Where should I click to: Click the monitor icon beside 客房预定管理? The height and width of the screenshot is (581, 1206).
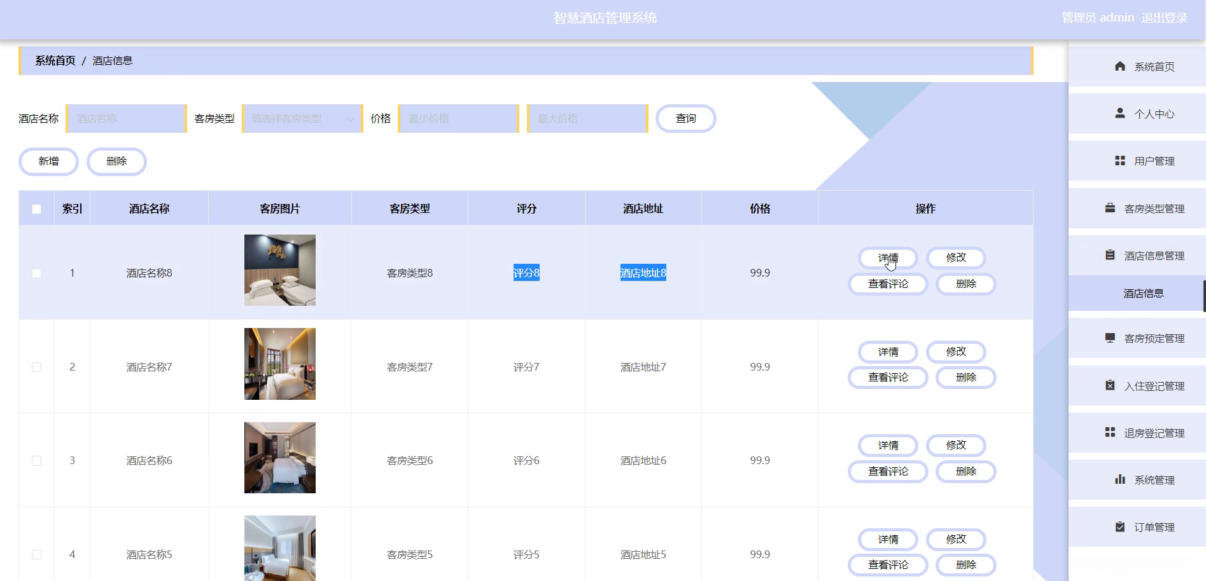pos(1110,338)
